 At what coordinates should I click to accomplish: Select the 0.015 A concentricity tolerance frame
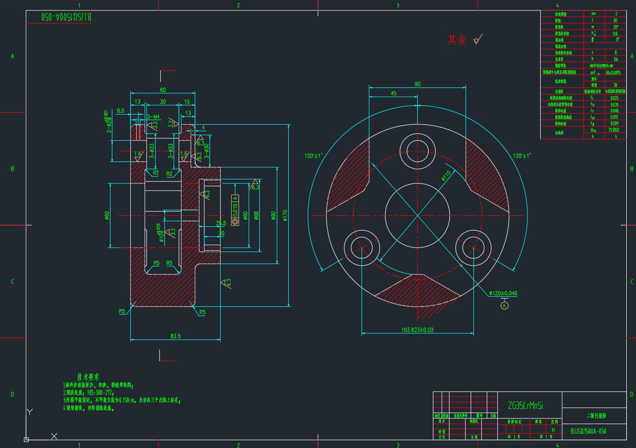(235, 210)
